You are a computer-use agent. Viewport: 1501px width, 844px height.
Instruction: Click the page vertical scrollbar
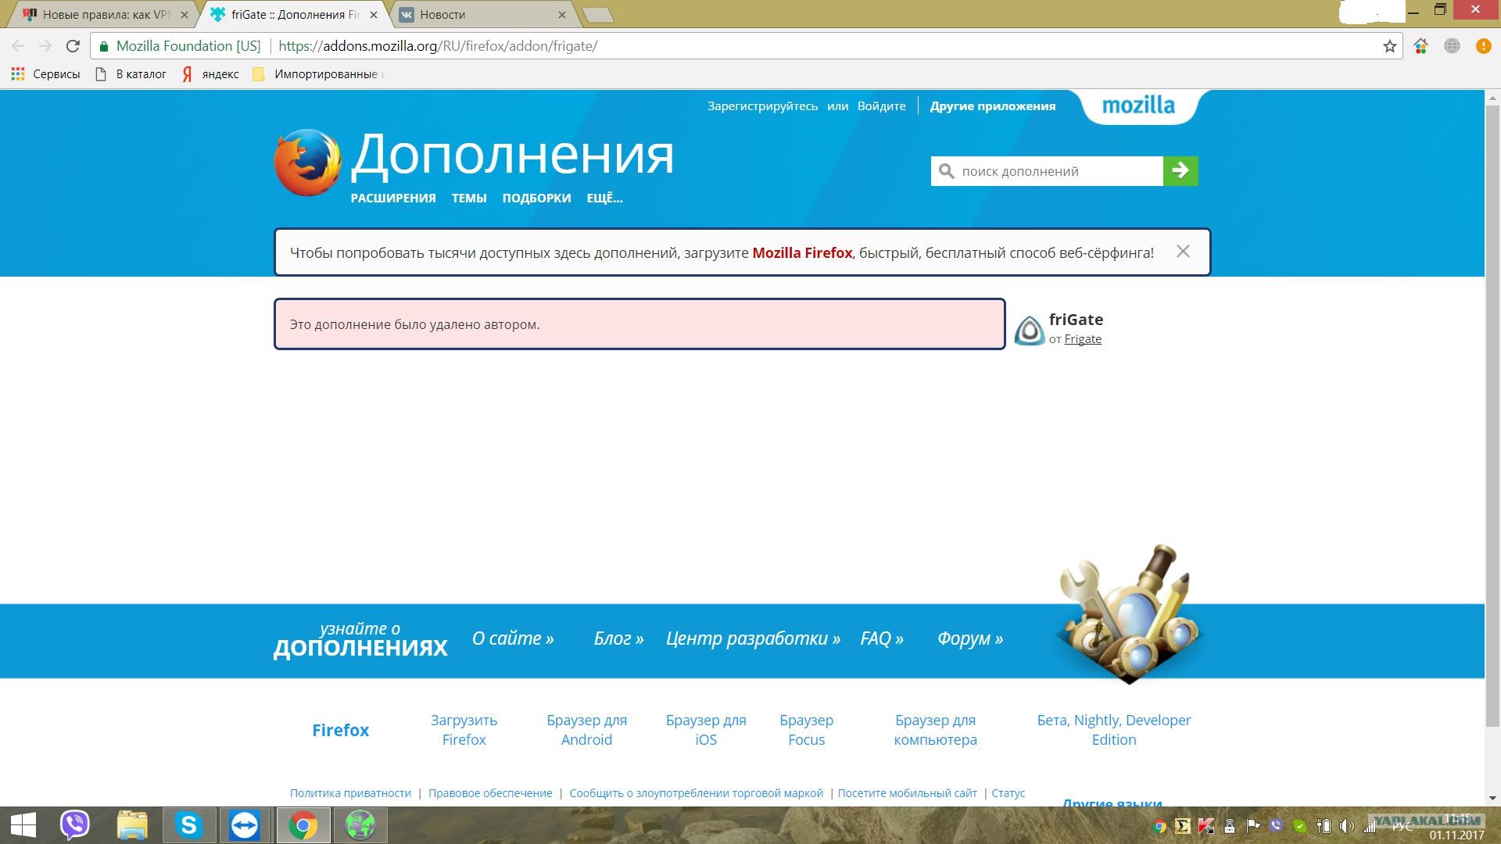(x=1492, y=414)
